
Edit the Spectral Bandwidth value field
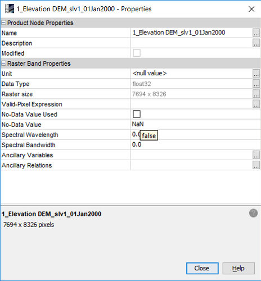pyautogui.click(x=195, y=144)
